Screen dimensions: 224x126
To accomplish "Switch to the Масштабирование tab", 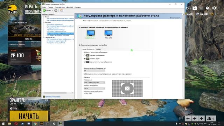I will (x=88, y=49).
